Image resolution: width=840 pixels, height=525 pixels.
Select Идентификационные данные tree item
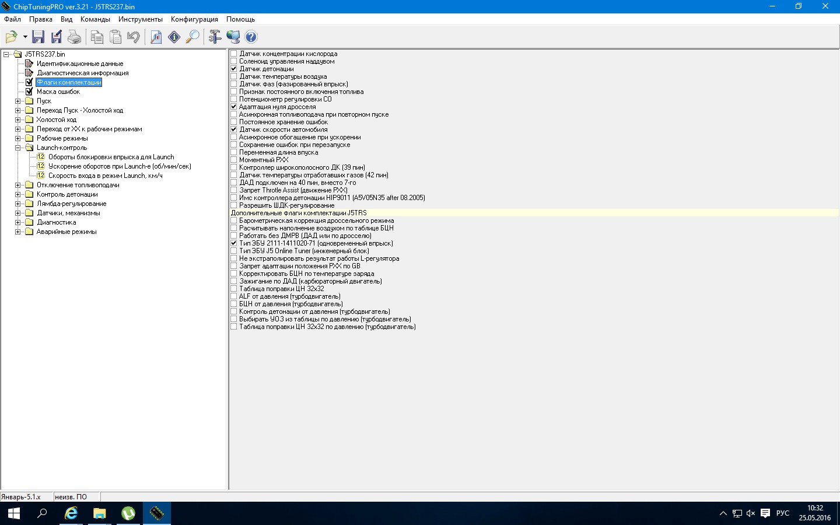point(80,64)
